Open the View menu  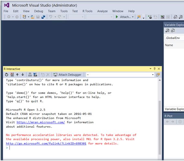click(26, 11)
